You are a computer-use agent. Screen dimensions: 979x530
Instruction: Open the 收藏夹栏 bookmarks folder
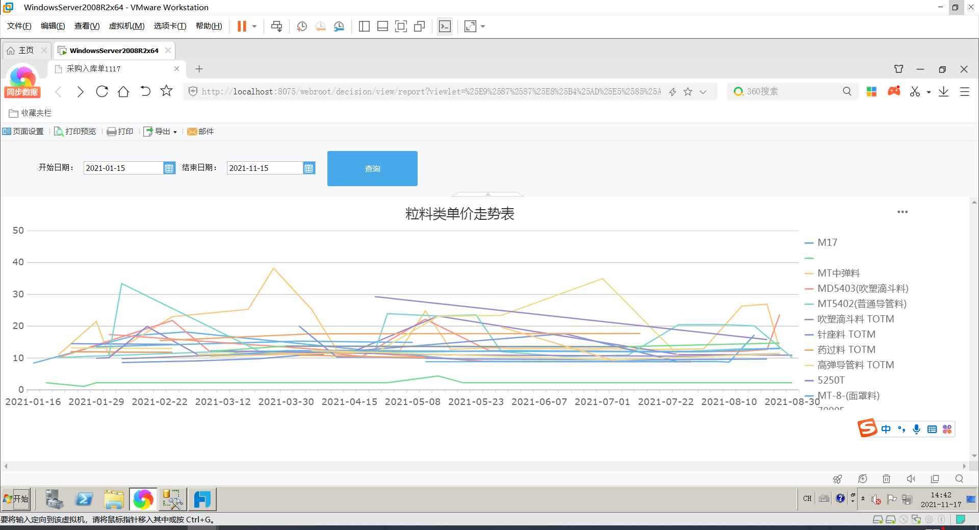pyautogui.click(x=30, y=113)
